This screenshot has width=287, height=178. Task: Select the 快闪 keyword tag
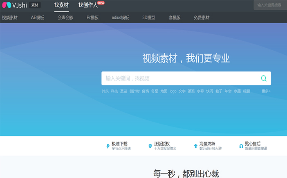pos(210,91)
